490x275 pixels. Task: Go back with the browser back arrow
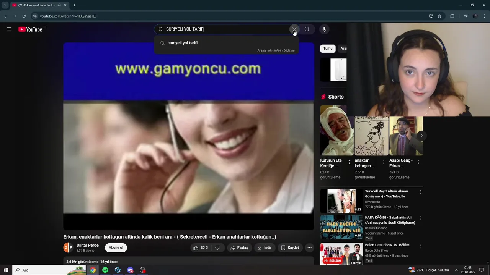[x=5, y=16]
